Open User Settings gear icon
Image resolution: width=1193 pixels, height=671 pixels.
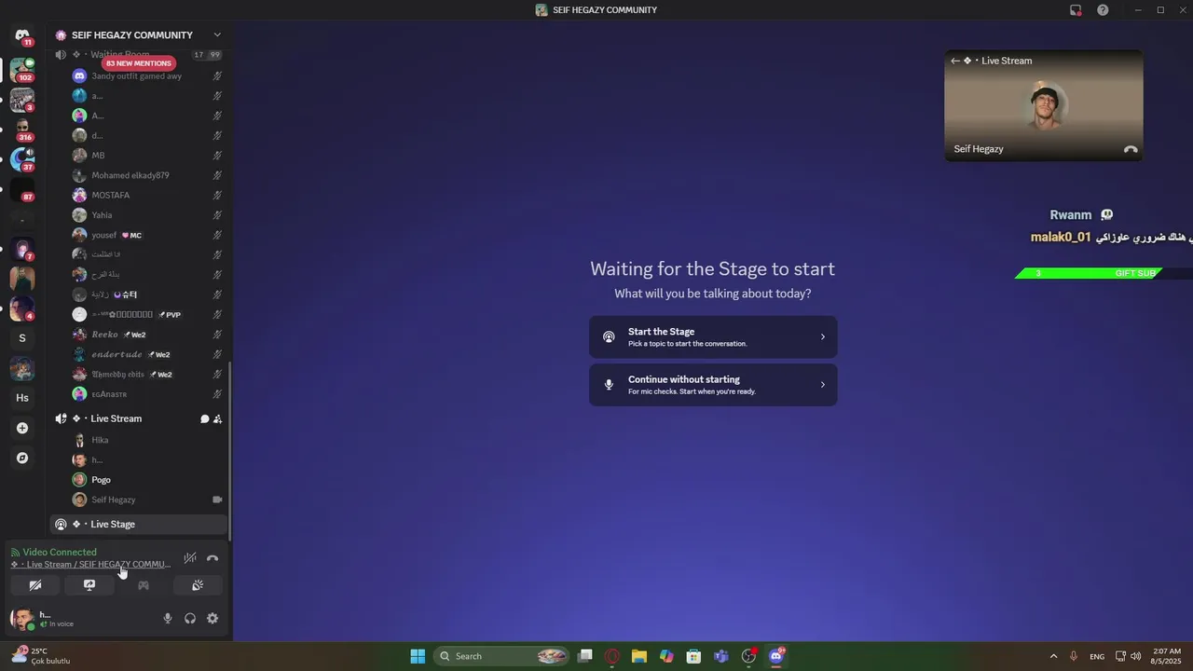[213, 618]
